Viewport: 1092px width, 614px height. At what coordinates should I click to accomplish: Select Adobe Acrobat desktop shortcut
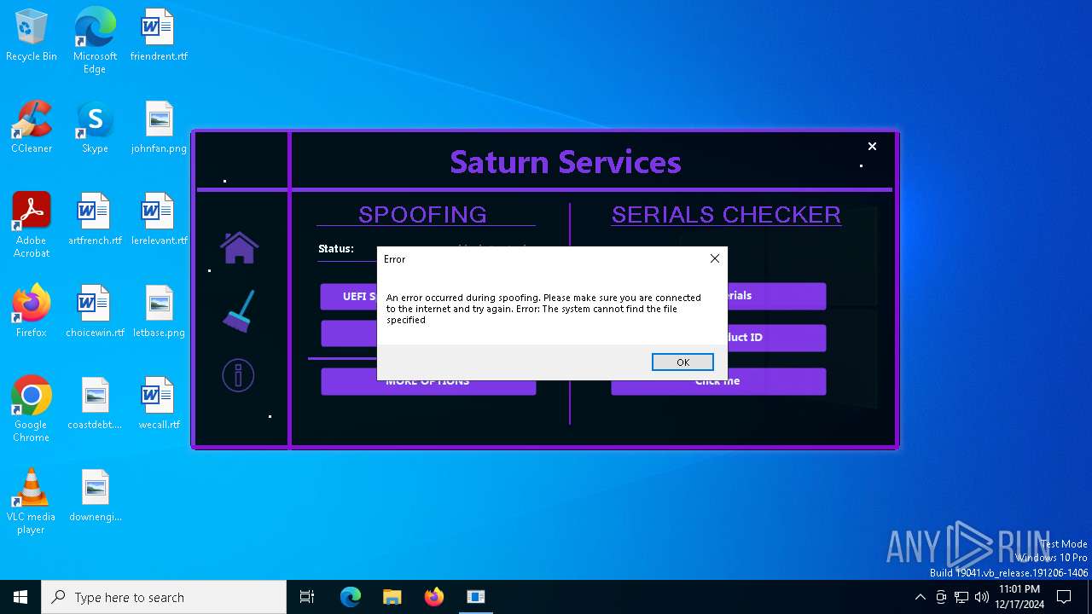[x=32, y=225]
